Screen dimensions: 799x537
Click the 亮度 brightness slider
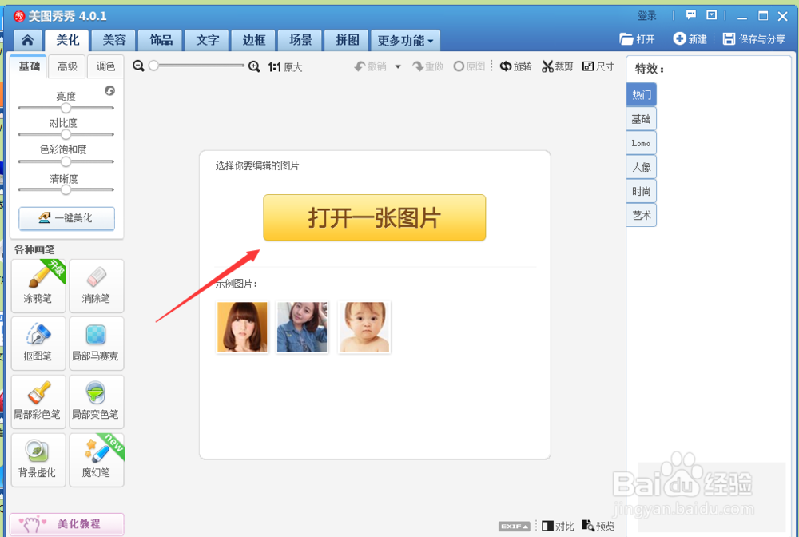point(66,108)
